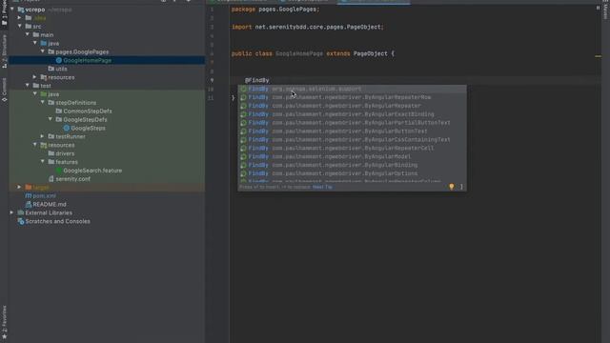
Task: Click the CommonStepDefs package folder icon
Action: [x=59, y=111]
